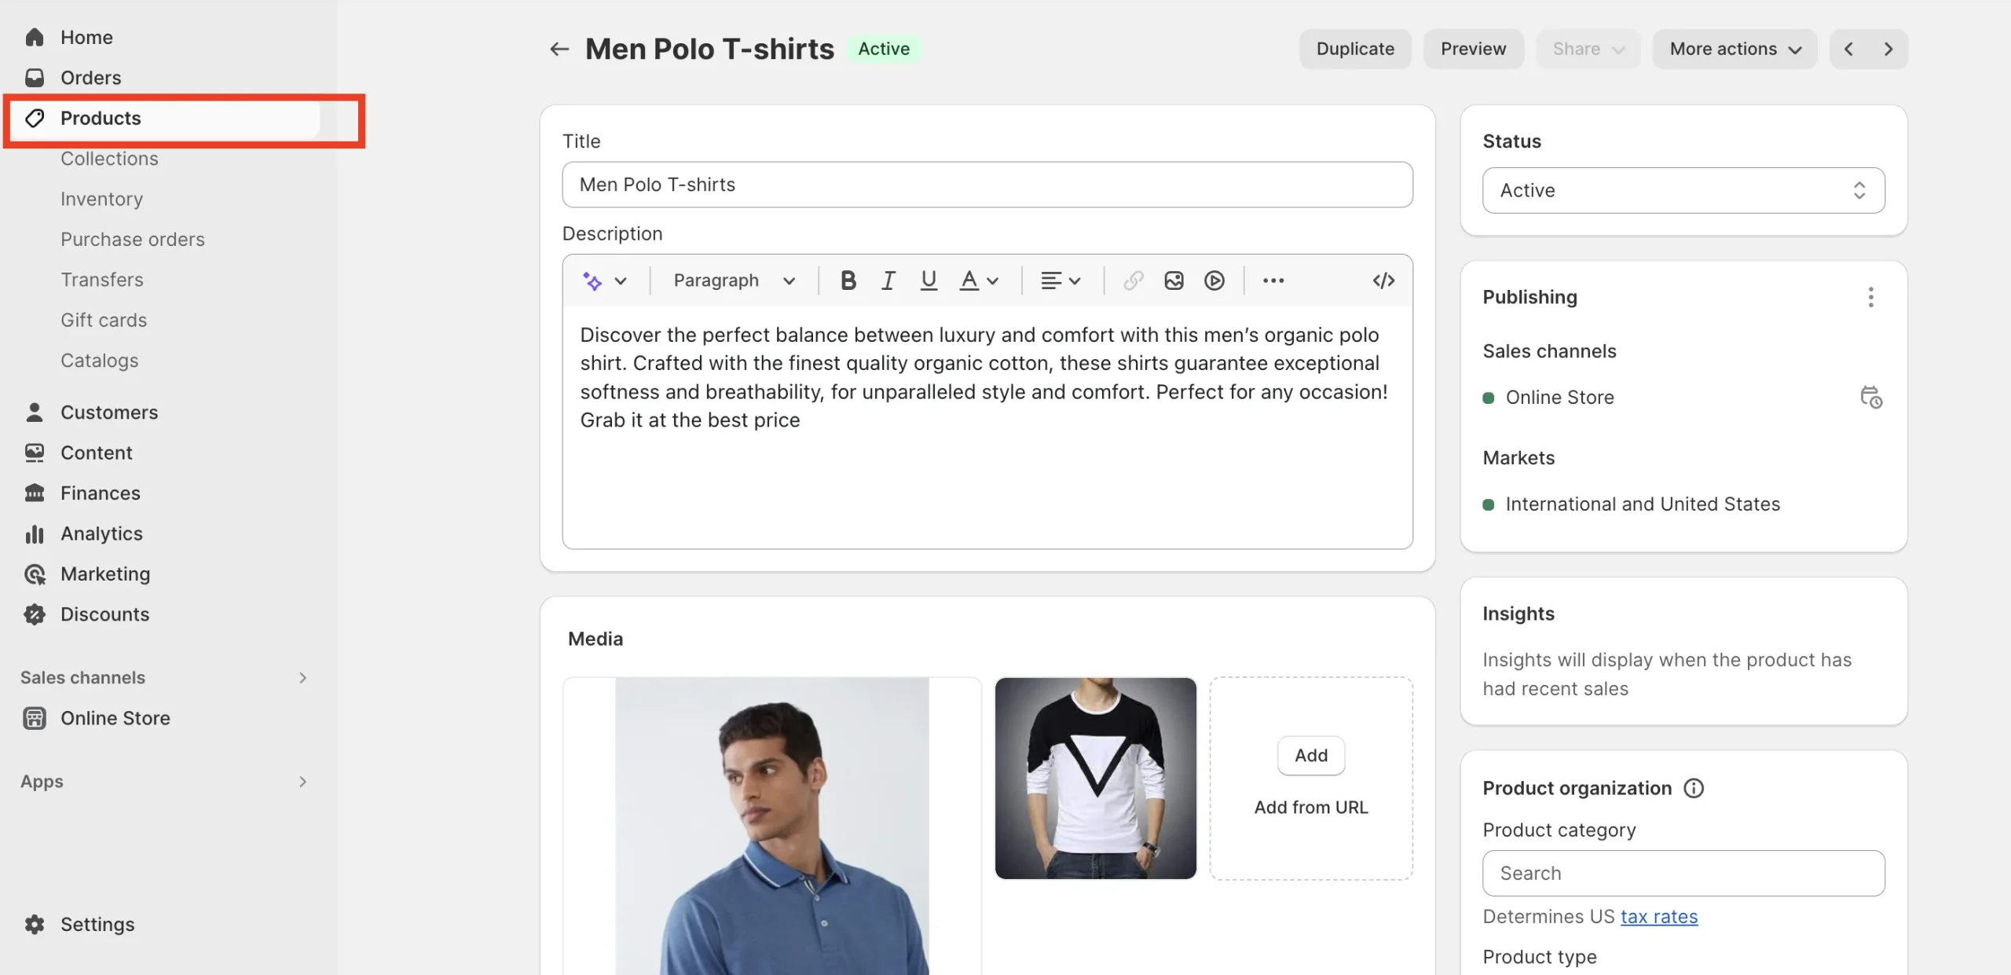Viewport: 2011px width, 975px height.
Task: Open Transfers in the sidebar
Action: tap(101, 280)
